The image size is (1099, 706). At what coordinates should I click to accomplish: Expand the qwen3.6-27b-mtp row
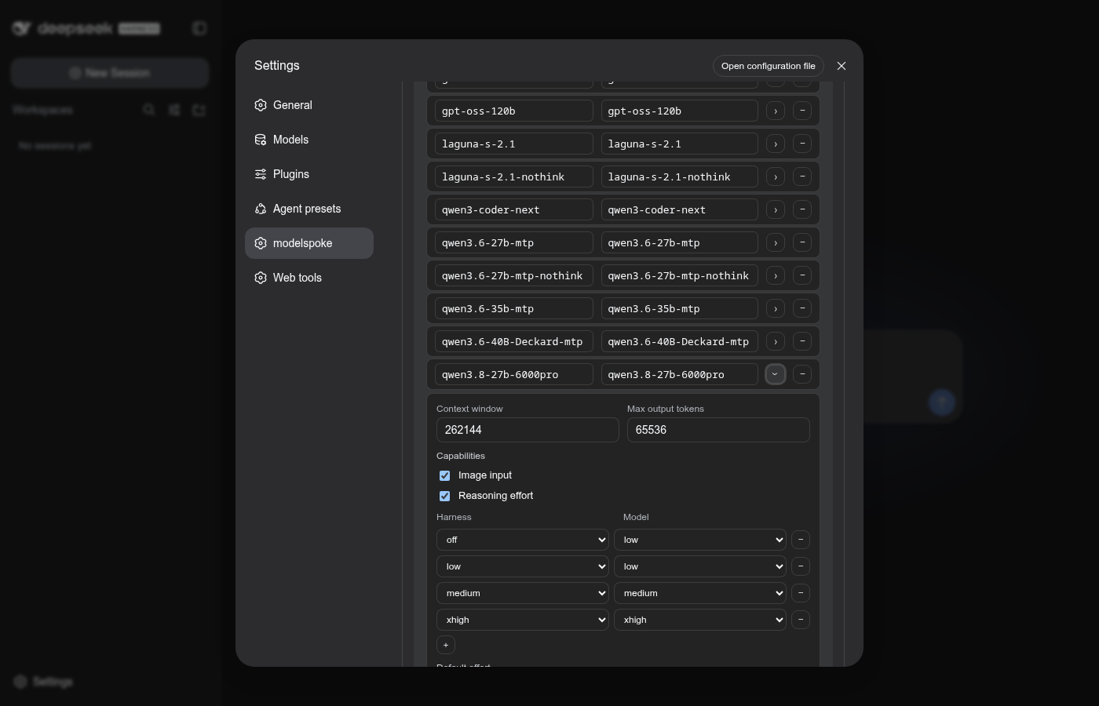pos(776,243)
